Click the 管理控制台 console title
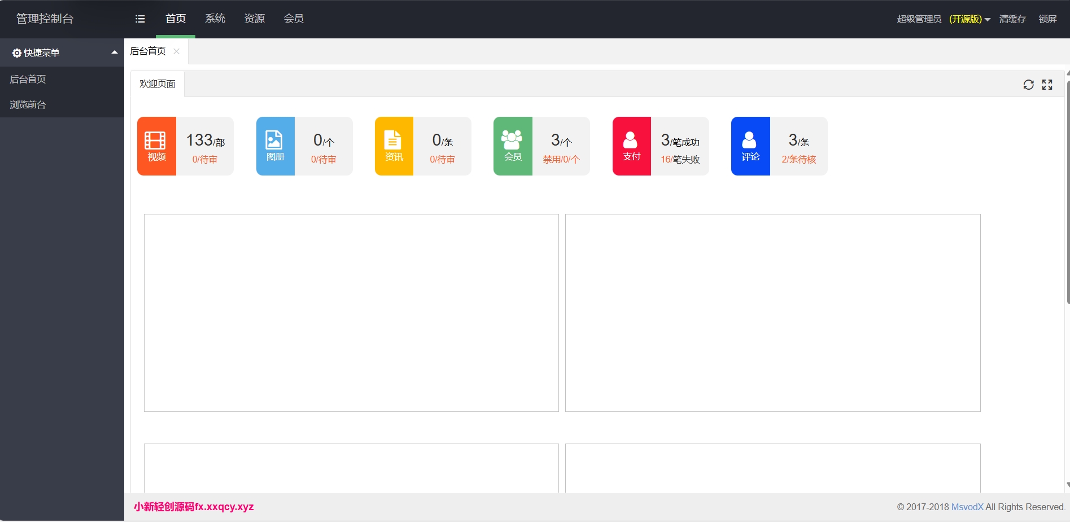The height and width of the screenshot is (522, 1070). point(45,19)
